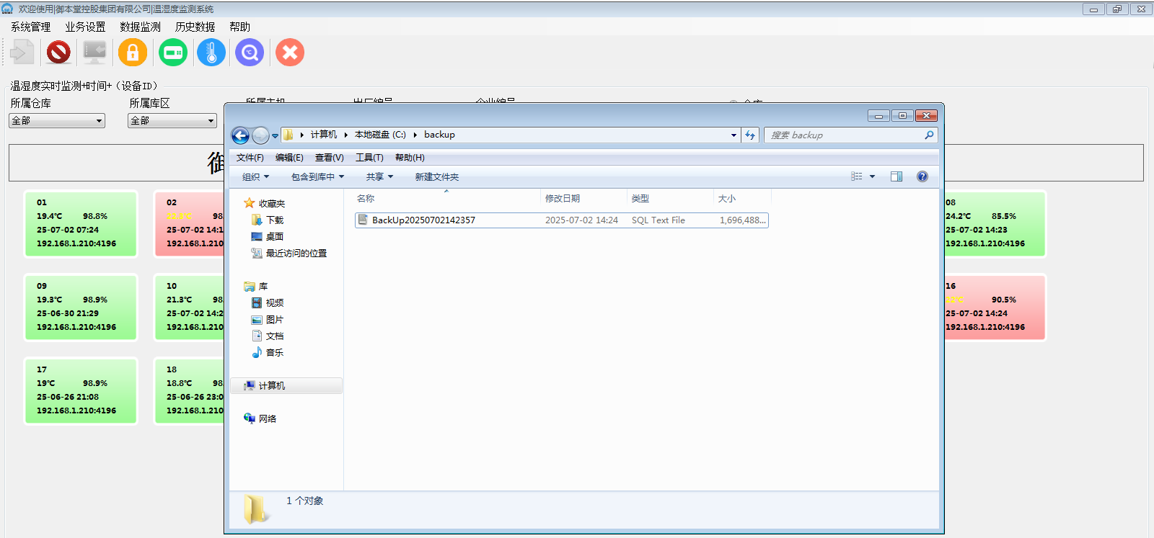Click the 新建文件夹 button
1154x538 pixels.
coord(436,177)
